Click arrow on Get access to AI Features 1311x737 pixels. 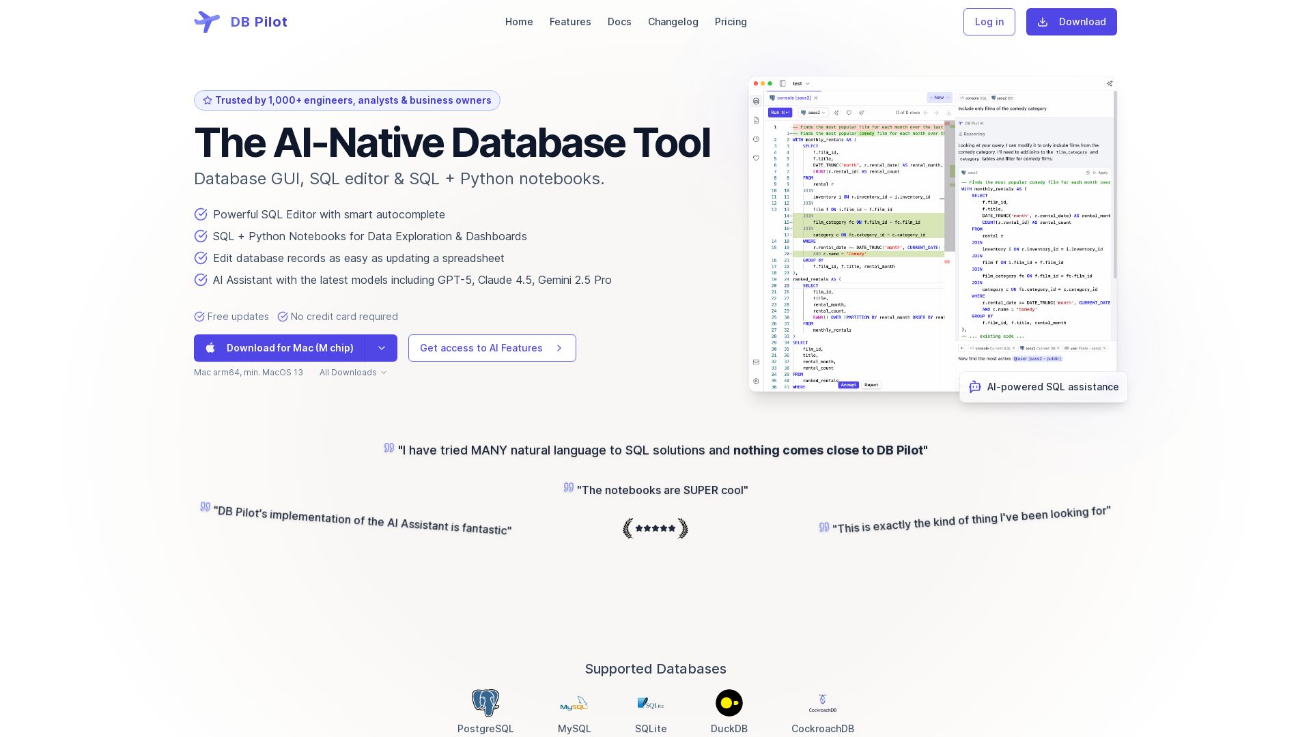[559, 348]
